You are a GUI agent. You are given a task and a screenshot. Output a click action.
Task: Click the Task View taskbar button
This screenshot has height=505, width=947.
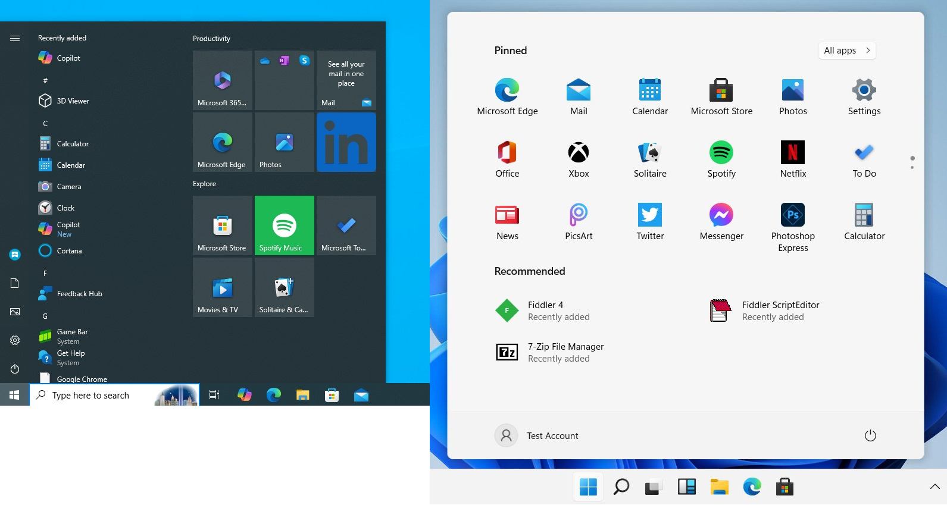point(214,395)
